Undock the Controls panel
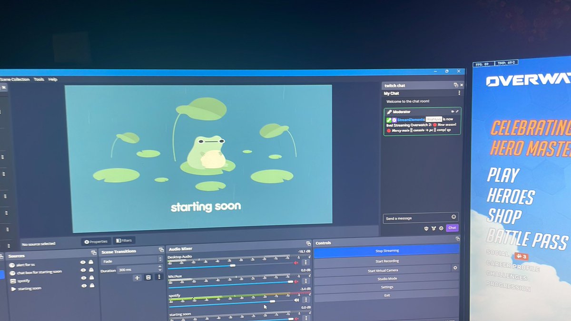Image resolution: width=571 pixels, height=321 pixels. point(457,239)
